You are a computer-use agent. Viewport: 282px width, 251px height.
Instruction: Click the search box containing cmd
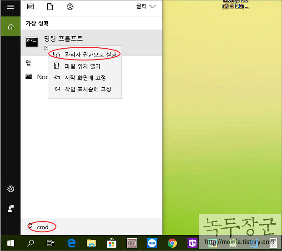click(x=91, y=227)
